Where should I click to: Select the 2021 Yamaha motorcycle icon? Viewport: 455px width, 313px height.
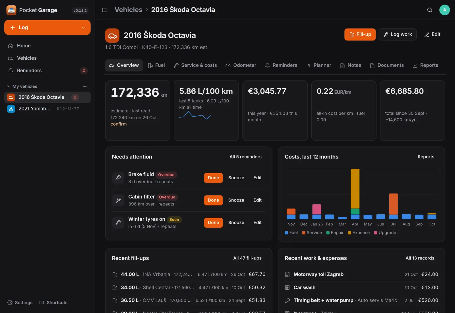point(11,109)
